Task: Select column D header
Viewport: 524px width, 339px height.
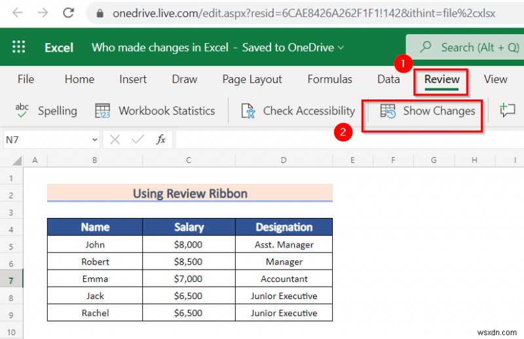Action: (284, 160)
